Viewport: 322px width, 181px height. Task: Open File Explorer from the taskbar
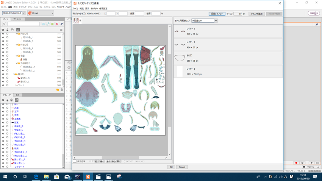click(x=46, y=177)
